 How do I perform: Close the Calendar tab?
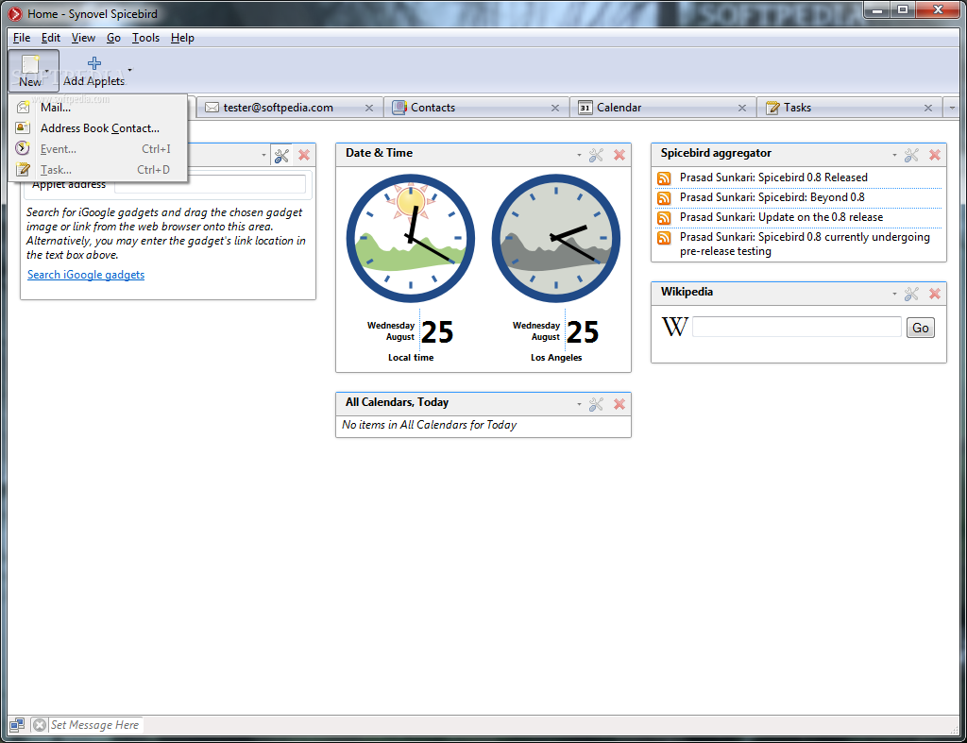[742, 108]
